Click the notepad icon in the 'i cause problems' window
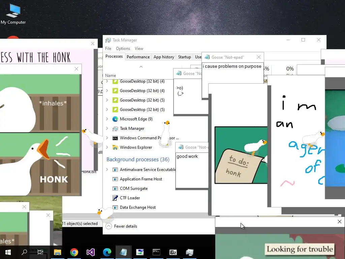Viewport: 345px width, 259px height. [x=207, y=57]
